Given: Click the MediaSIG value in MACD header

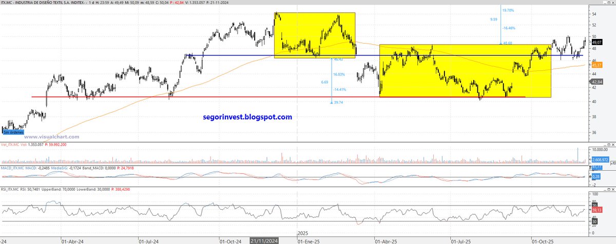Looking at the screenshot, I should [67, 167].
